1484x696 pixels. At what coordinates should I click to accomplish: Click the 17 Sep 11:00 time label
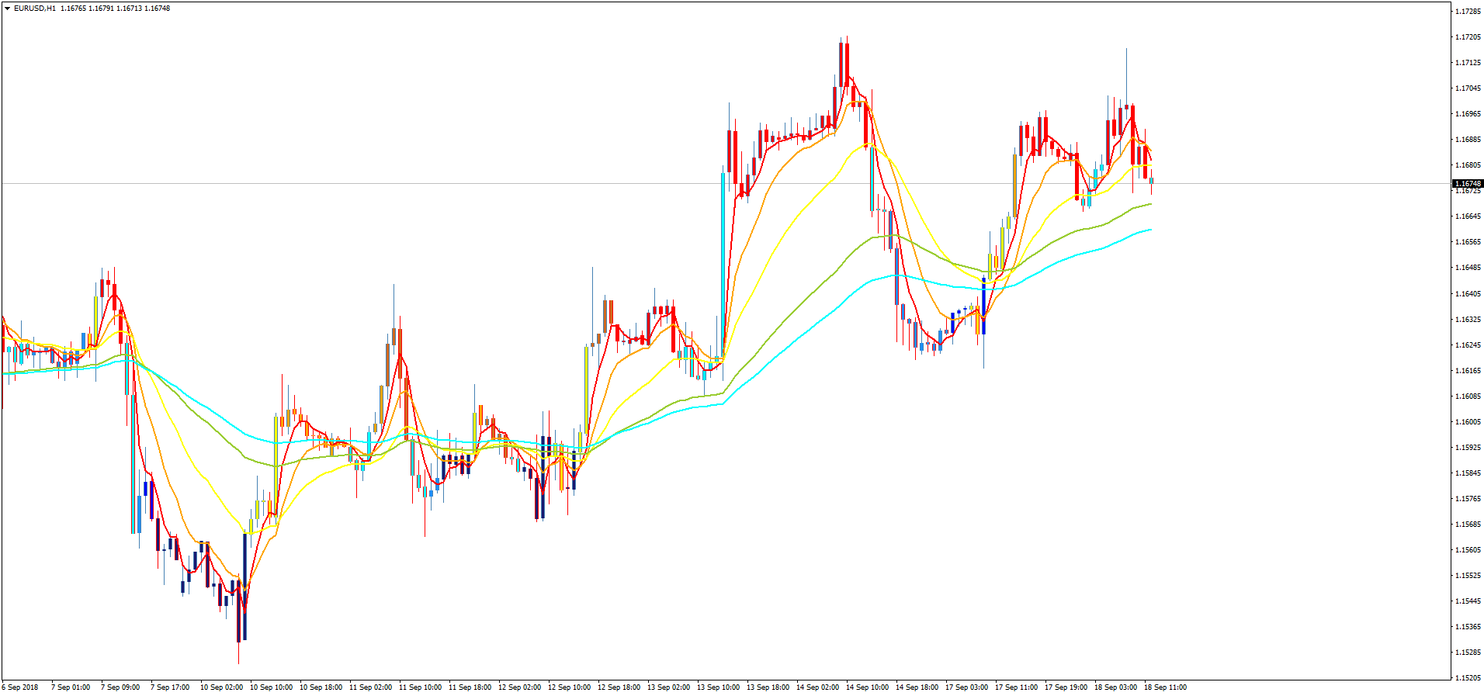coord(1017,687)
